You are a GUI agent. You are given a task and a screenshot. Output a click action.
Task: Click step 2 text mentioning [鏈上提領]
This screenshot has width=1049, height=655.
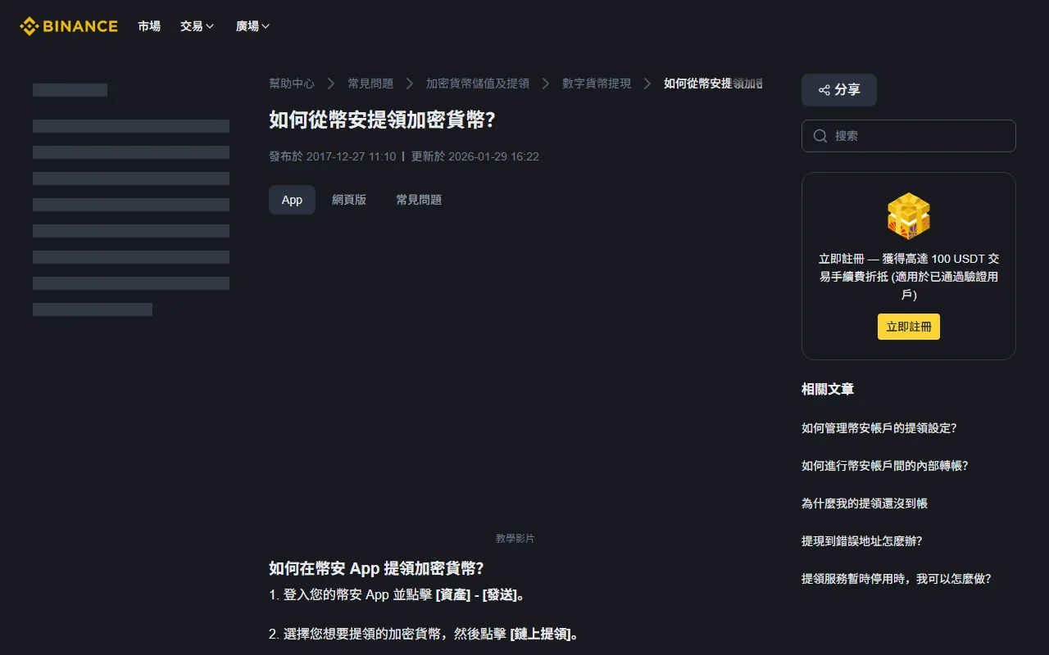pyautogui.click(x=424, y=635)
